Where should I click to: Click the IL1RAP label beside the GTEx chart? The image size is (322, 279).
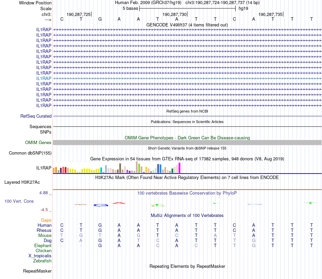click(44, 168)
